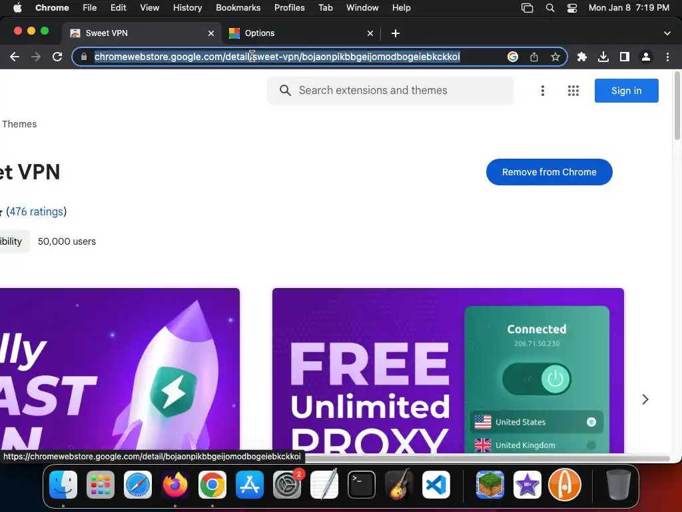This screenshot has height=512, width=682.
Task: Open App Store from the dock
Action: pos(250,485)
